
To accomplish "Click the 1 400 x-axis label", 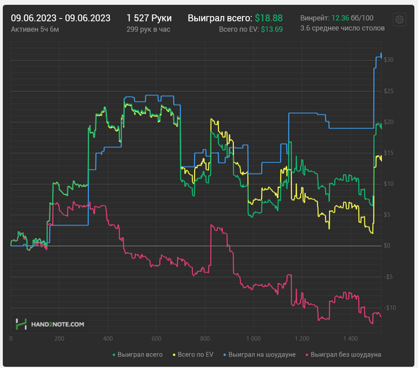I will 351,339.
